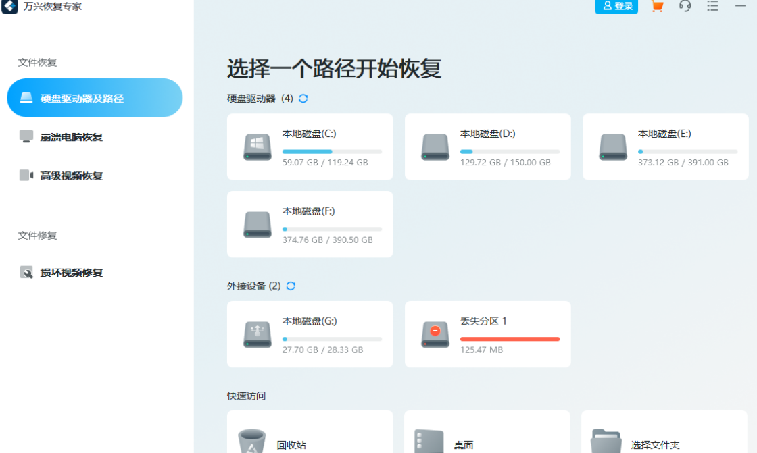Click the 万兴恢复专家 app logo
The height and width of the screenshot is (453, 757).
point(9,6)
